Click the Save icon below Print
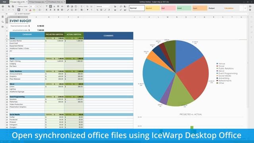 coord(3,10)
